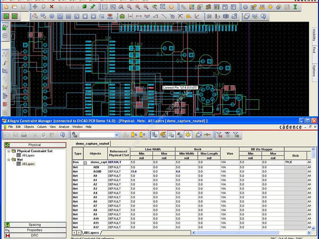Viewport: 319px width, 239px height.
Task: Collapse the Physical Constraint Set tree node
Action: (9, 151)
